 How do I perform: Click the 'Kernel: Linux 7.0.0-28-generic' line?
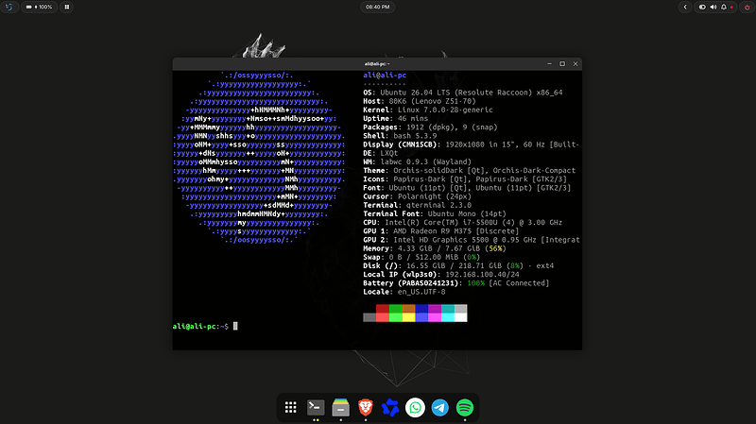pos(428,110)
